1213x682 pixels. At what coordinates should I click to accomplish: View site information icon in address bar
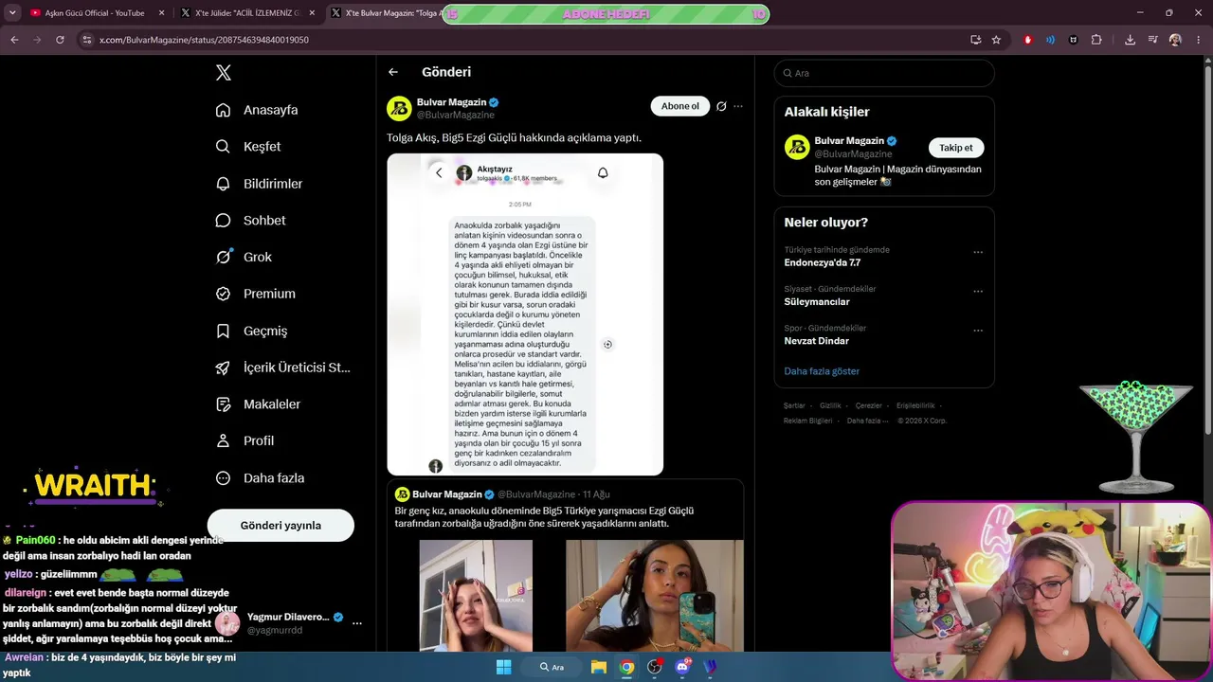pos(87,40)
